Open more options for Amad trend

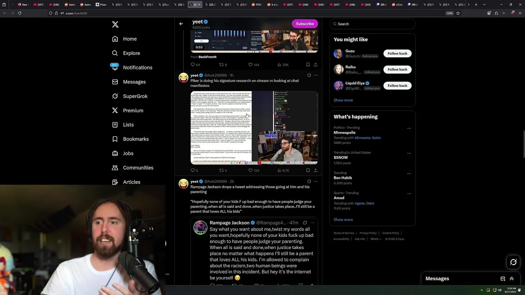click(409, 193)
